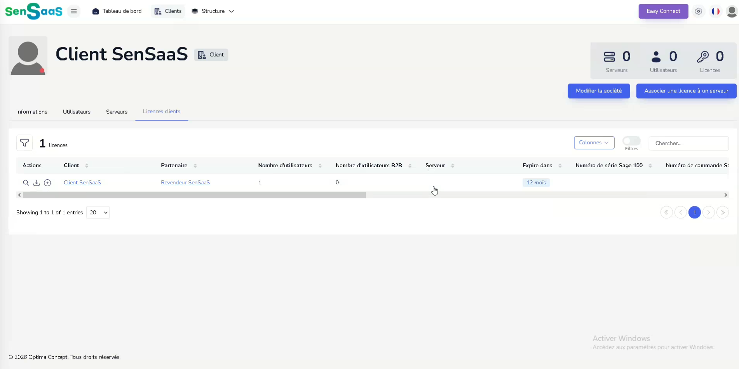The height and width of the screenshot is (369, 739).
Task: View license details with magnifier icon
Action: pos(26,183)
